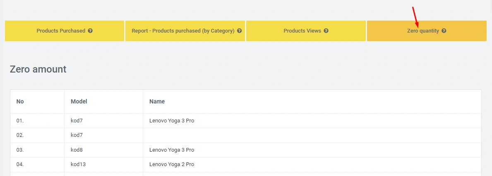
Task: Click the help icon beside Products Purchased
Action: 90,31
